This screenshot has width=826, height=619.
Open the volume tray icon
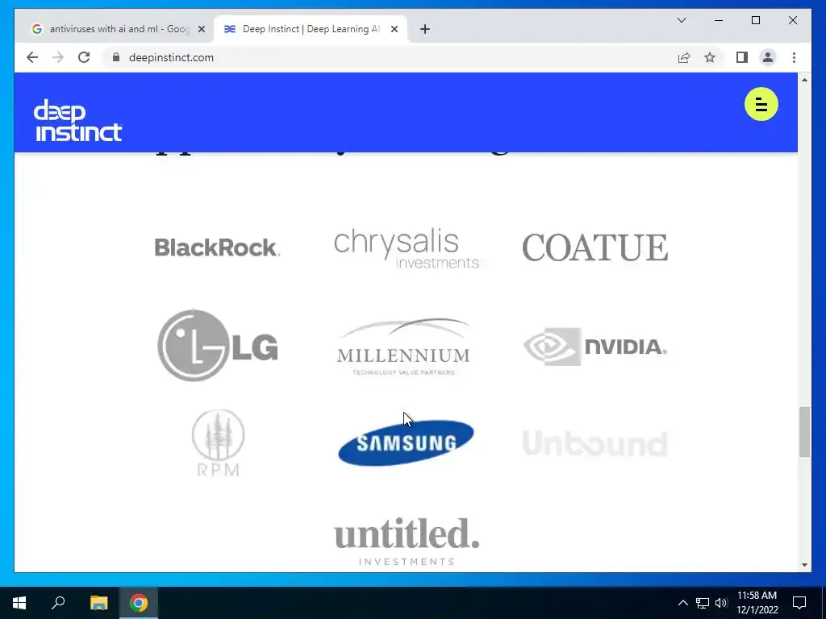(721, 603)
